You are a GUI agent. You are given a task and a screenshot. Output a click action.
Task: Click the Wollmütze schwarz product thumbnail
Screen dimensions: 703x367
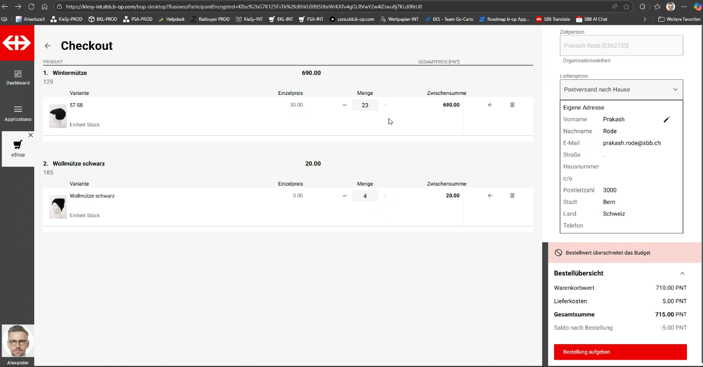58,207
